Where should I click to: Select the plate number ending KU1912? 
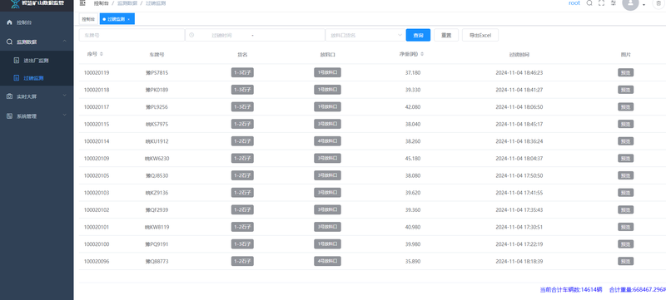(x=157, y=141)
